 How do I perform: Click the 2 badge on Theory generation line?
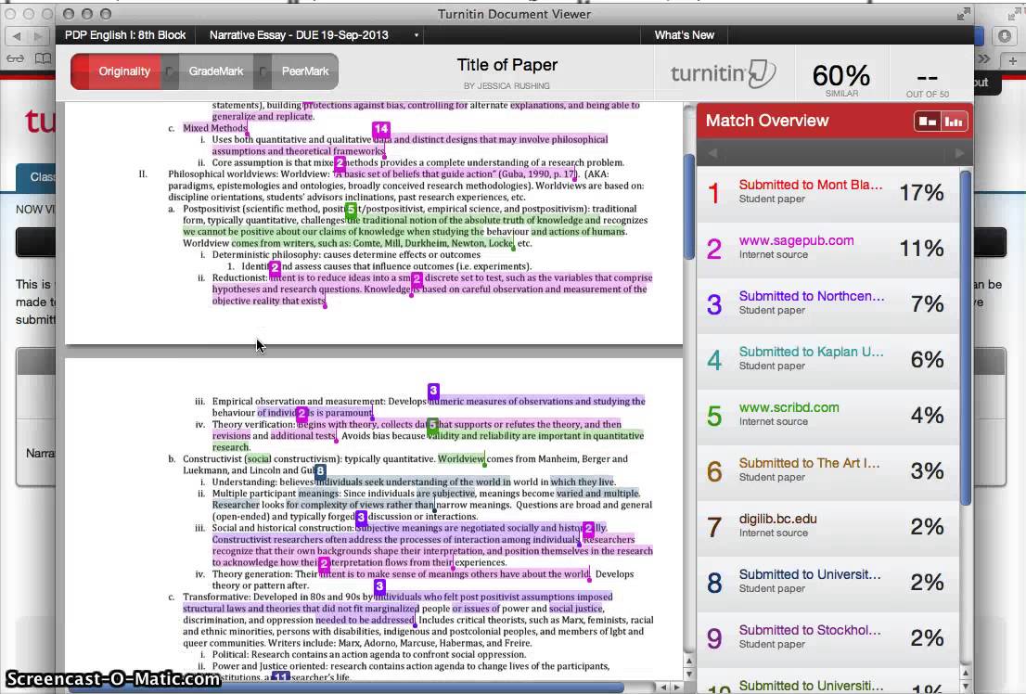point(324,564)
